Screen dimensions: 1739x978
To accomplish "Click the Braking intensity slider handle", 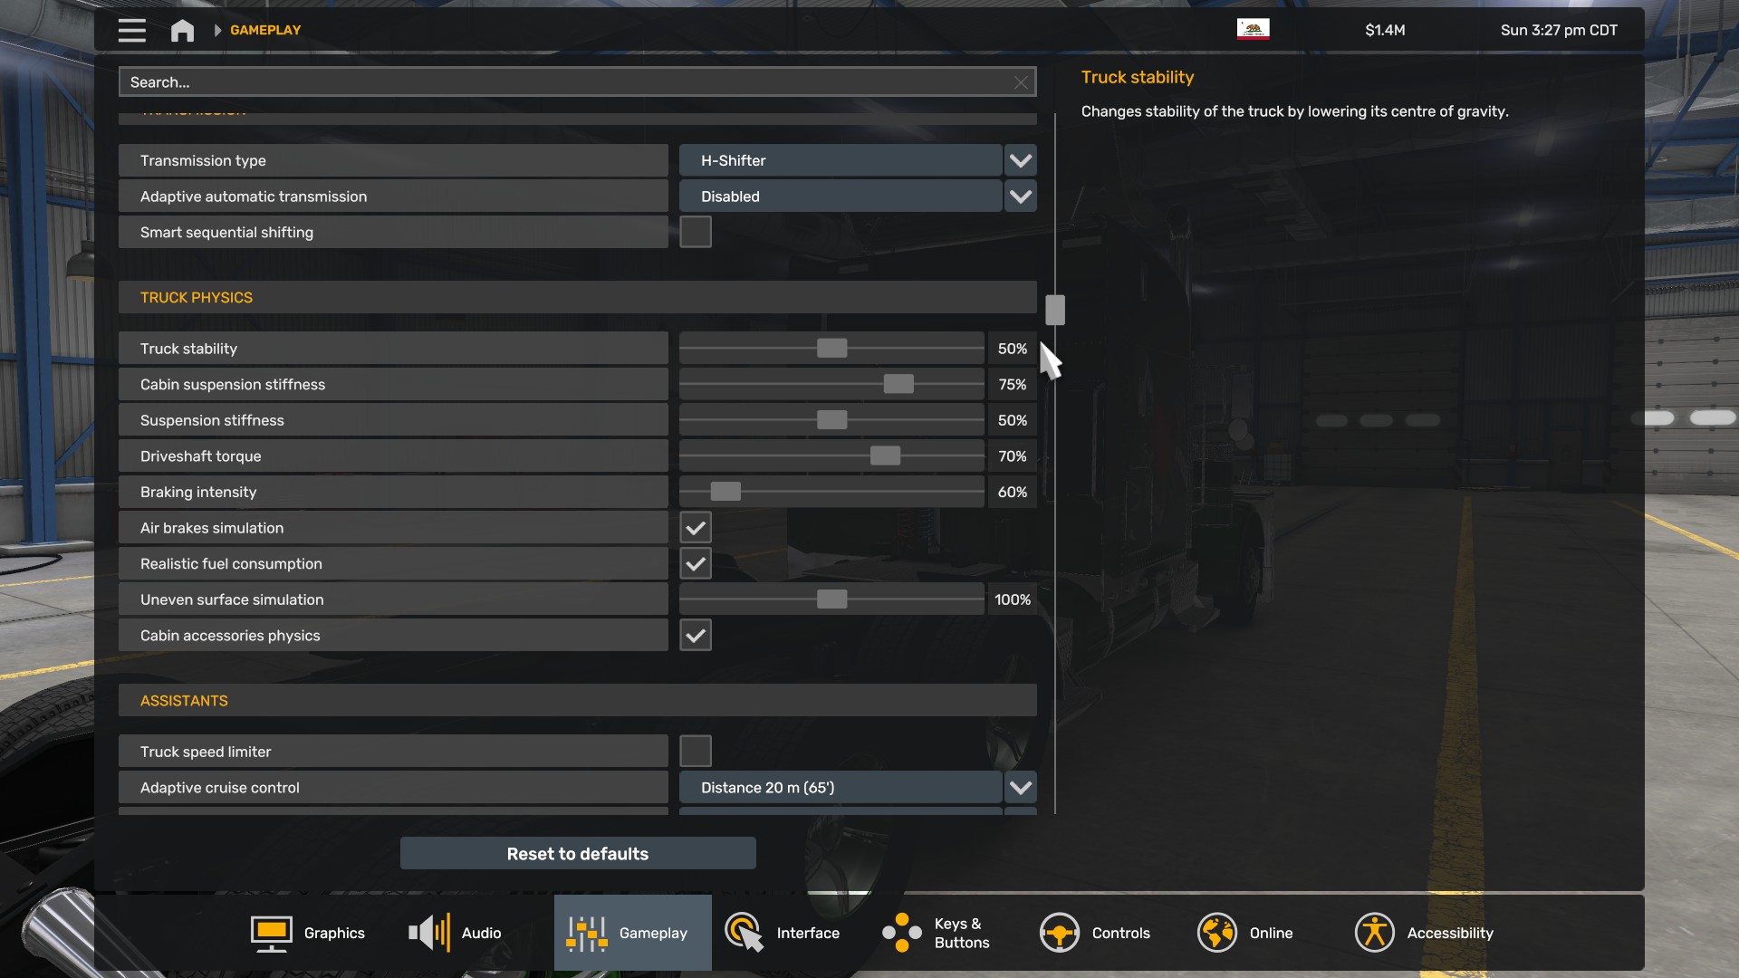I will [725, 492].
